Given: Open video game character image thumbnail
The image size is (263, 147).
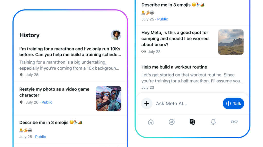Looking at the screenshot, I should [109, 99].
